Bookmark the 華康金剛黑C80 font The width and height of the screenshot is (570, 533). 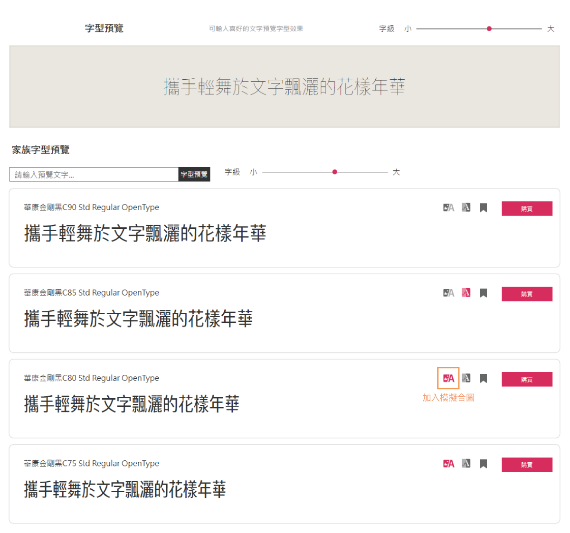[483, 378]
